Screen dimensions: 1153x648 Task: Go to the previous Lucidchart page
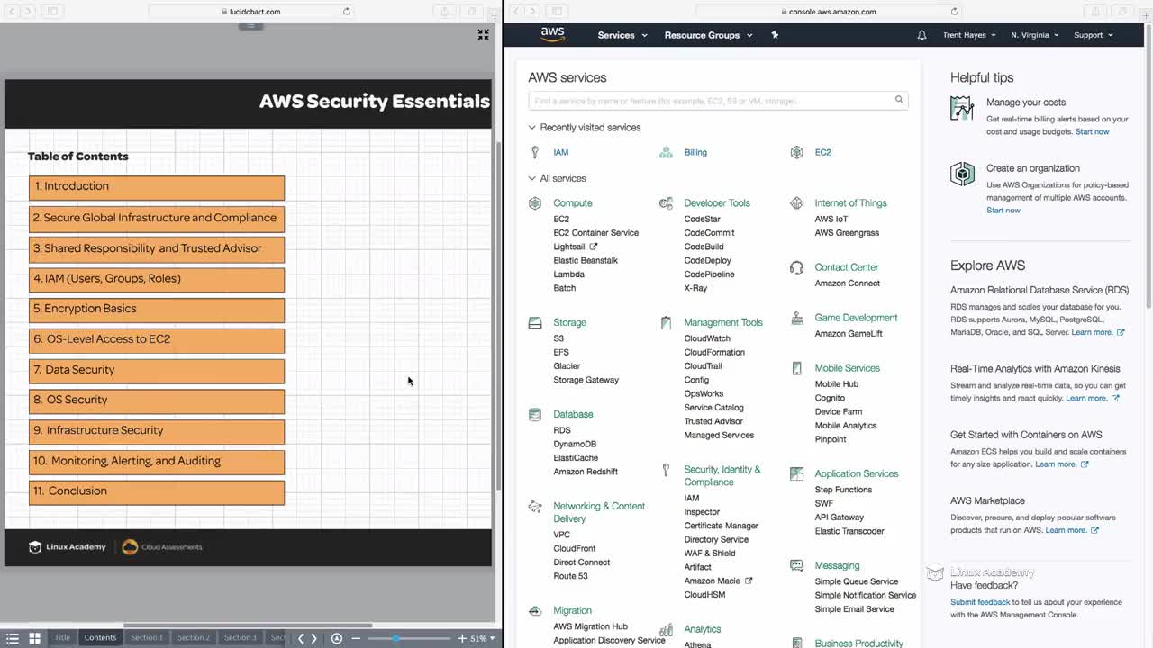301,638
